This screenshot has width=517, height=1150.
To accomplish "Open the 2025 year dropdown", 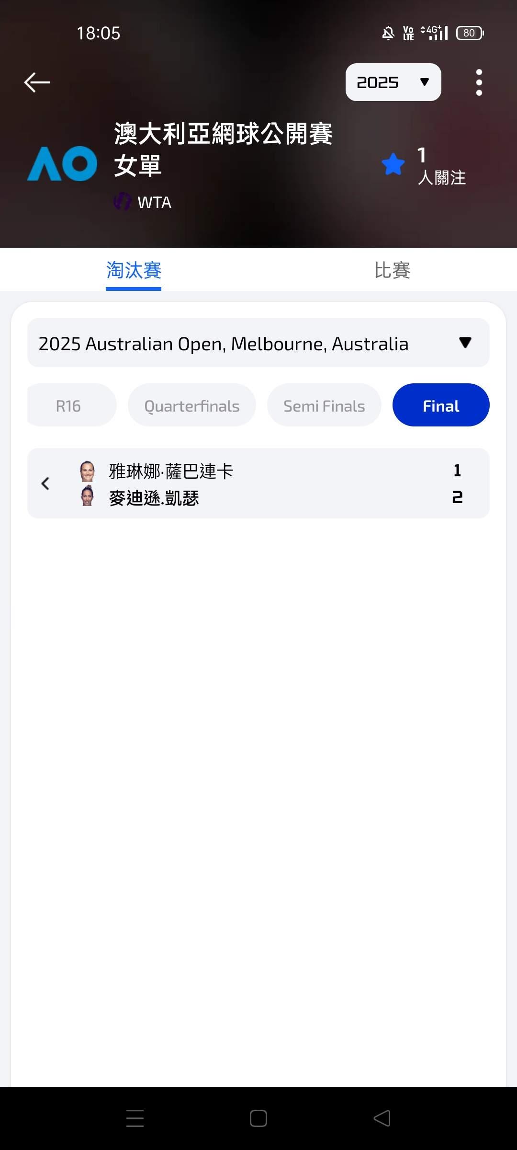I will [x=393, y=82].
